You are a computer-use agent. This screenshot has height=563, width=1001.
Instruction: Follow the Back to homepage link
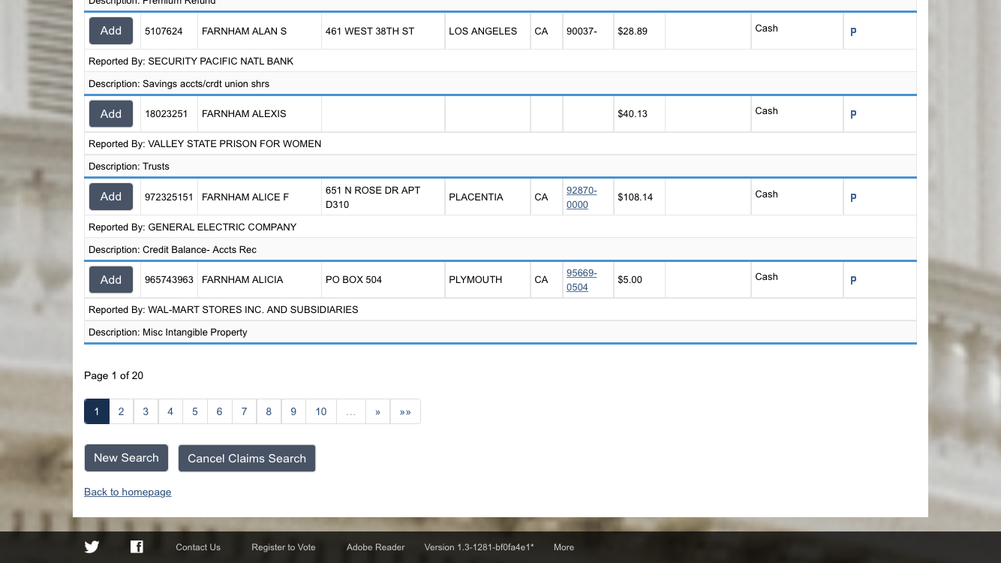tap(128, 492)
